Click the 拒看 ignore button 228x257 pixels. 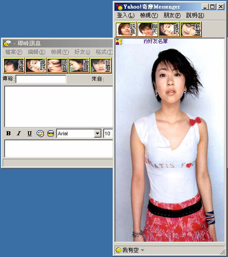[x=101, y=66]
